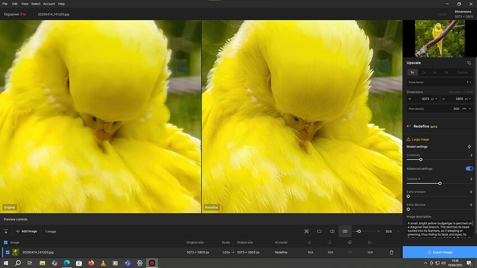Viewport: 477px width, 268px height.
Task: Click the zoom-to-fit icon in preview controls
Action: 306,232
